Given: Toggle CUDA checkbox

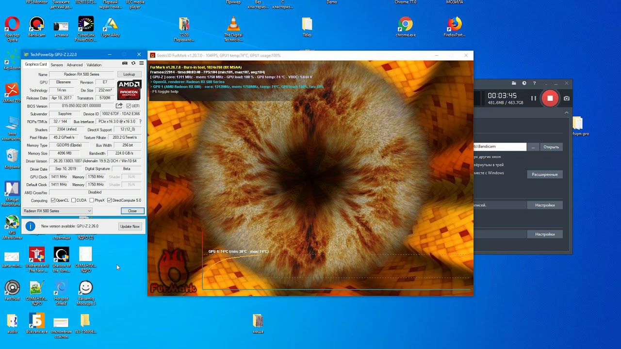Looking at the screenshot, I should pyautogui.click(x=74, y=200).
